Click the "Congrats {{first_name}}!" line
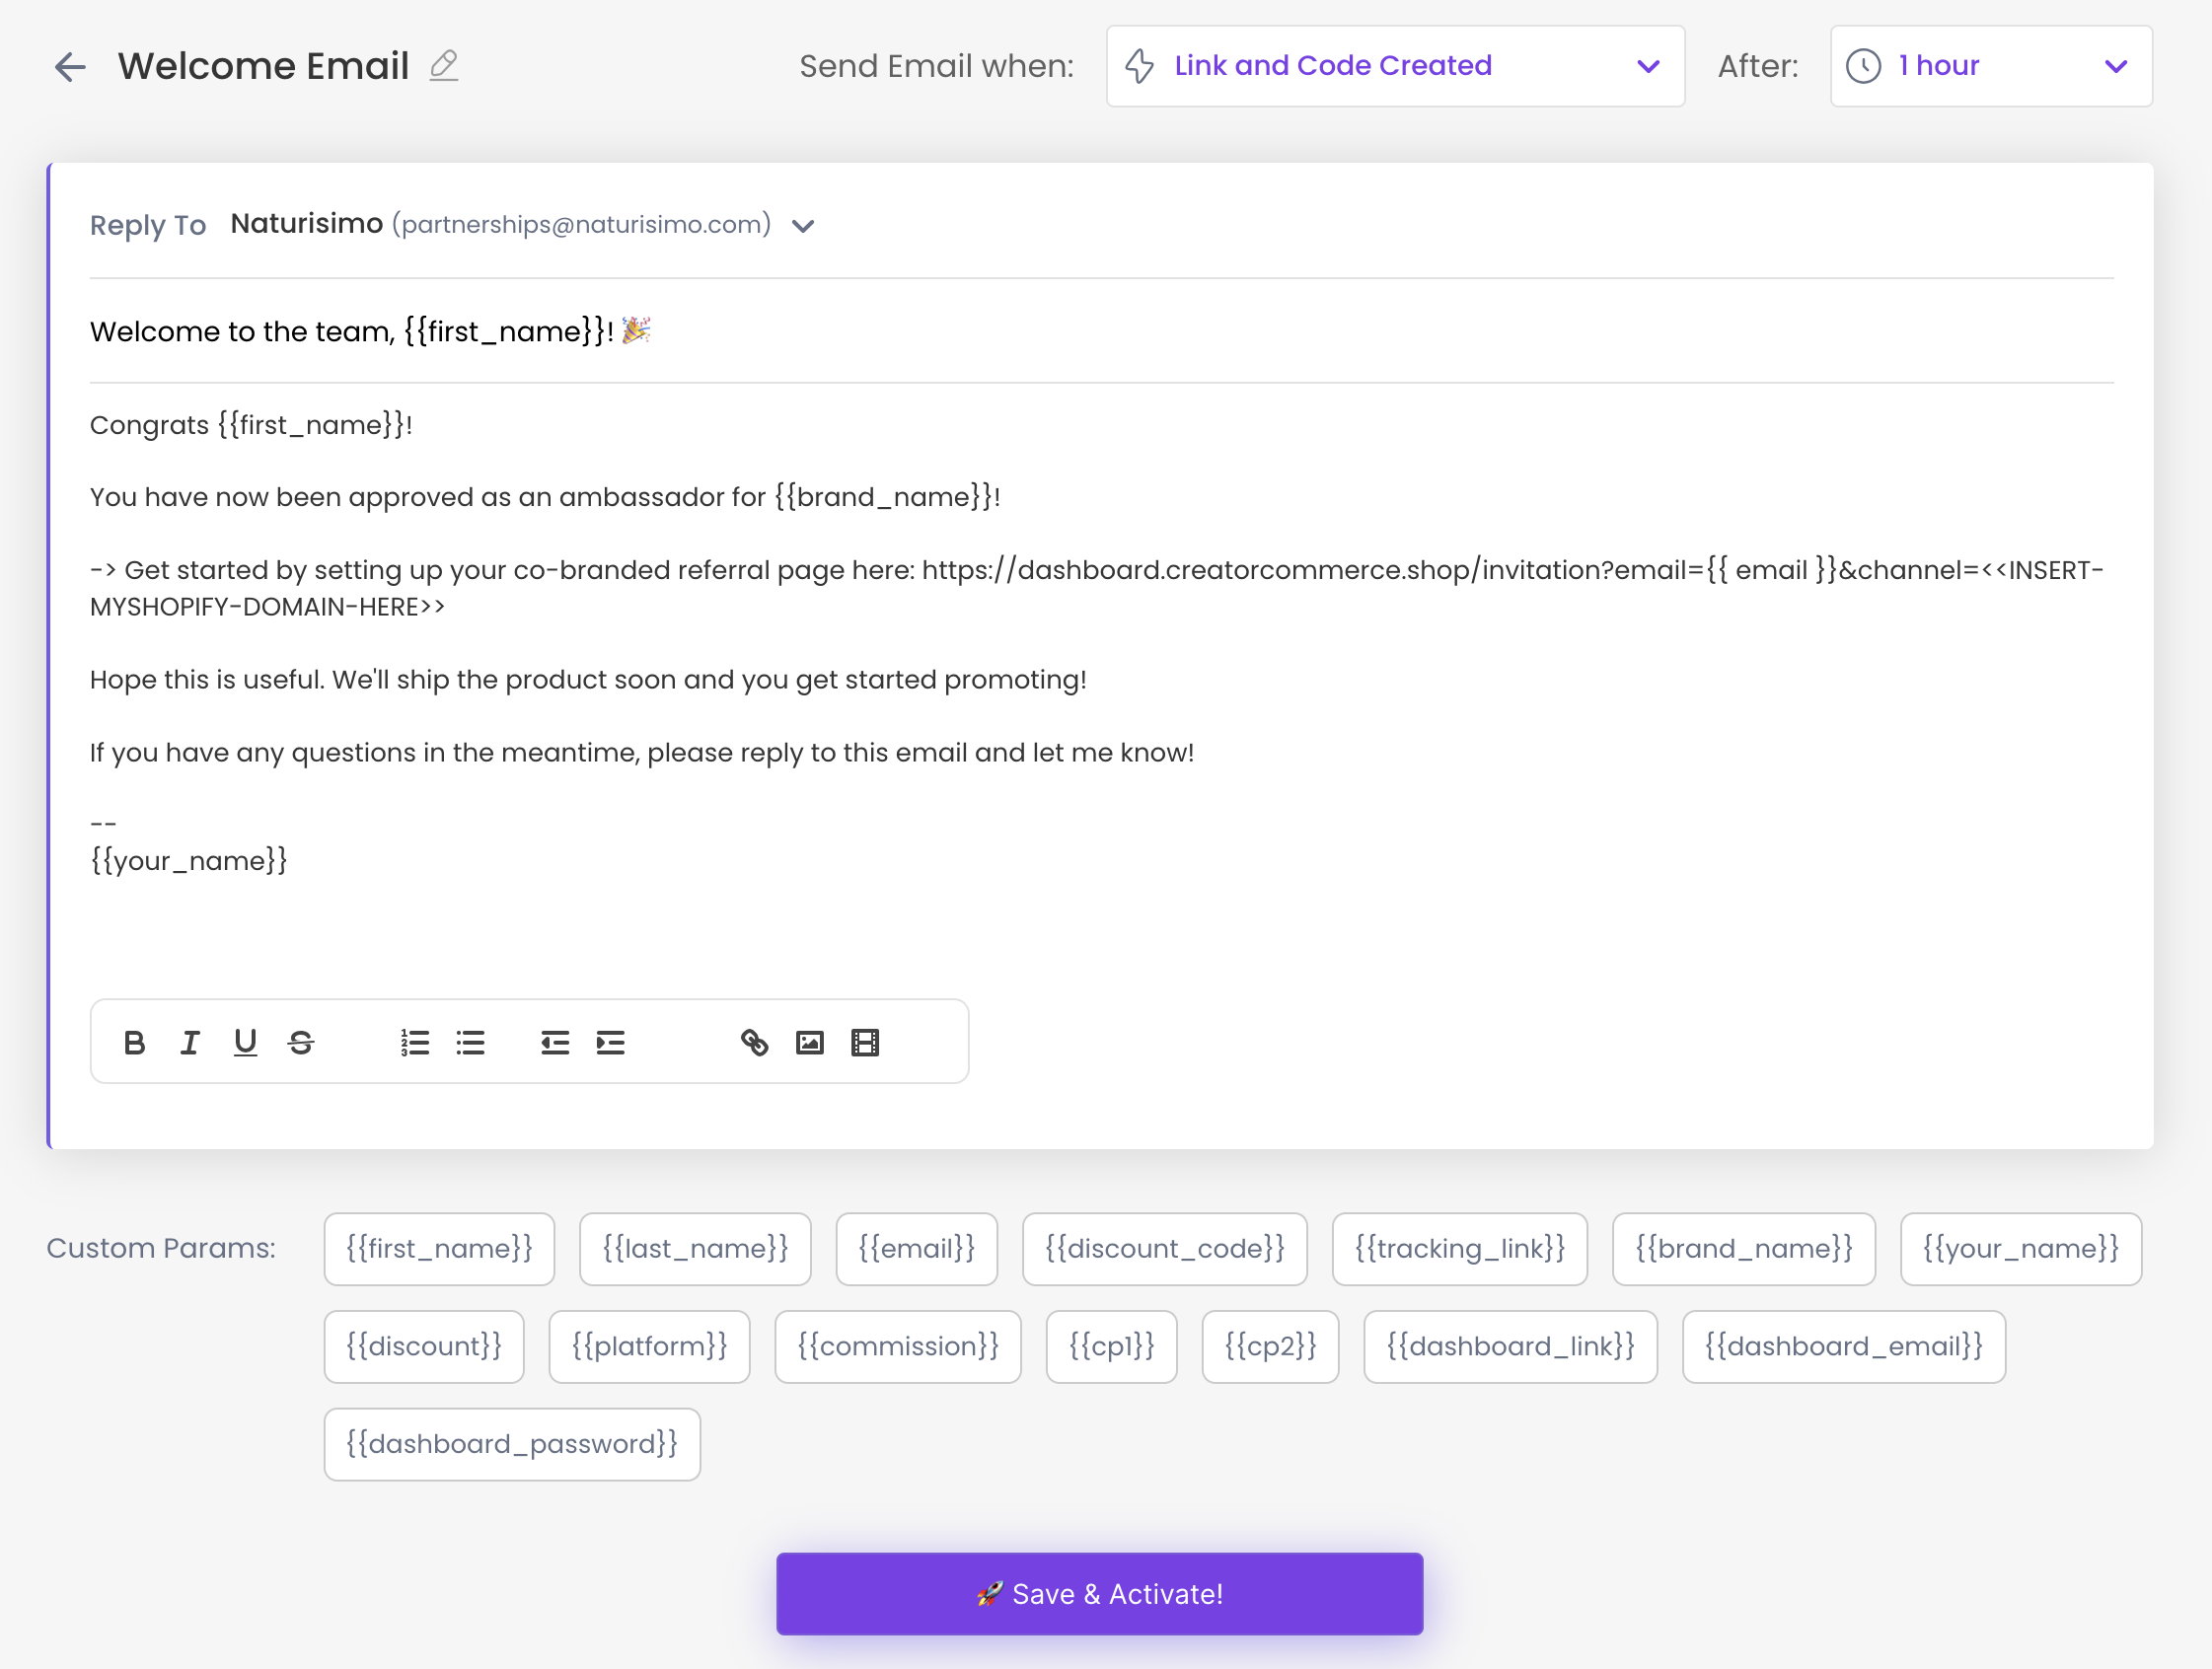The width and height of the screenshot is (2212, 1669). coord(251,425)
